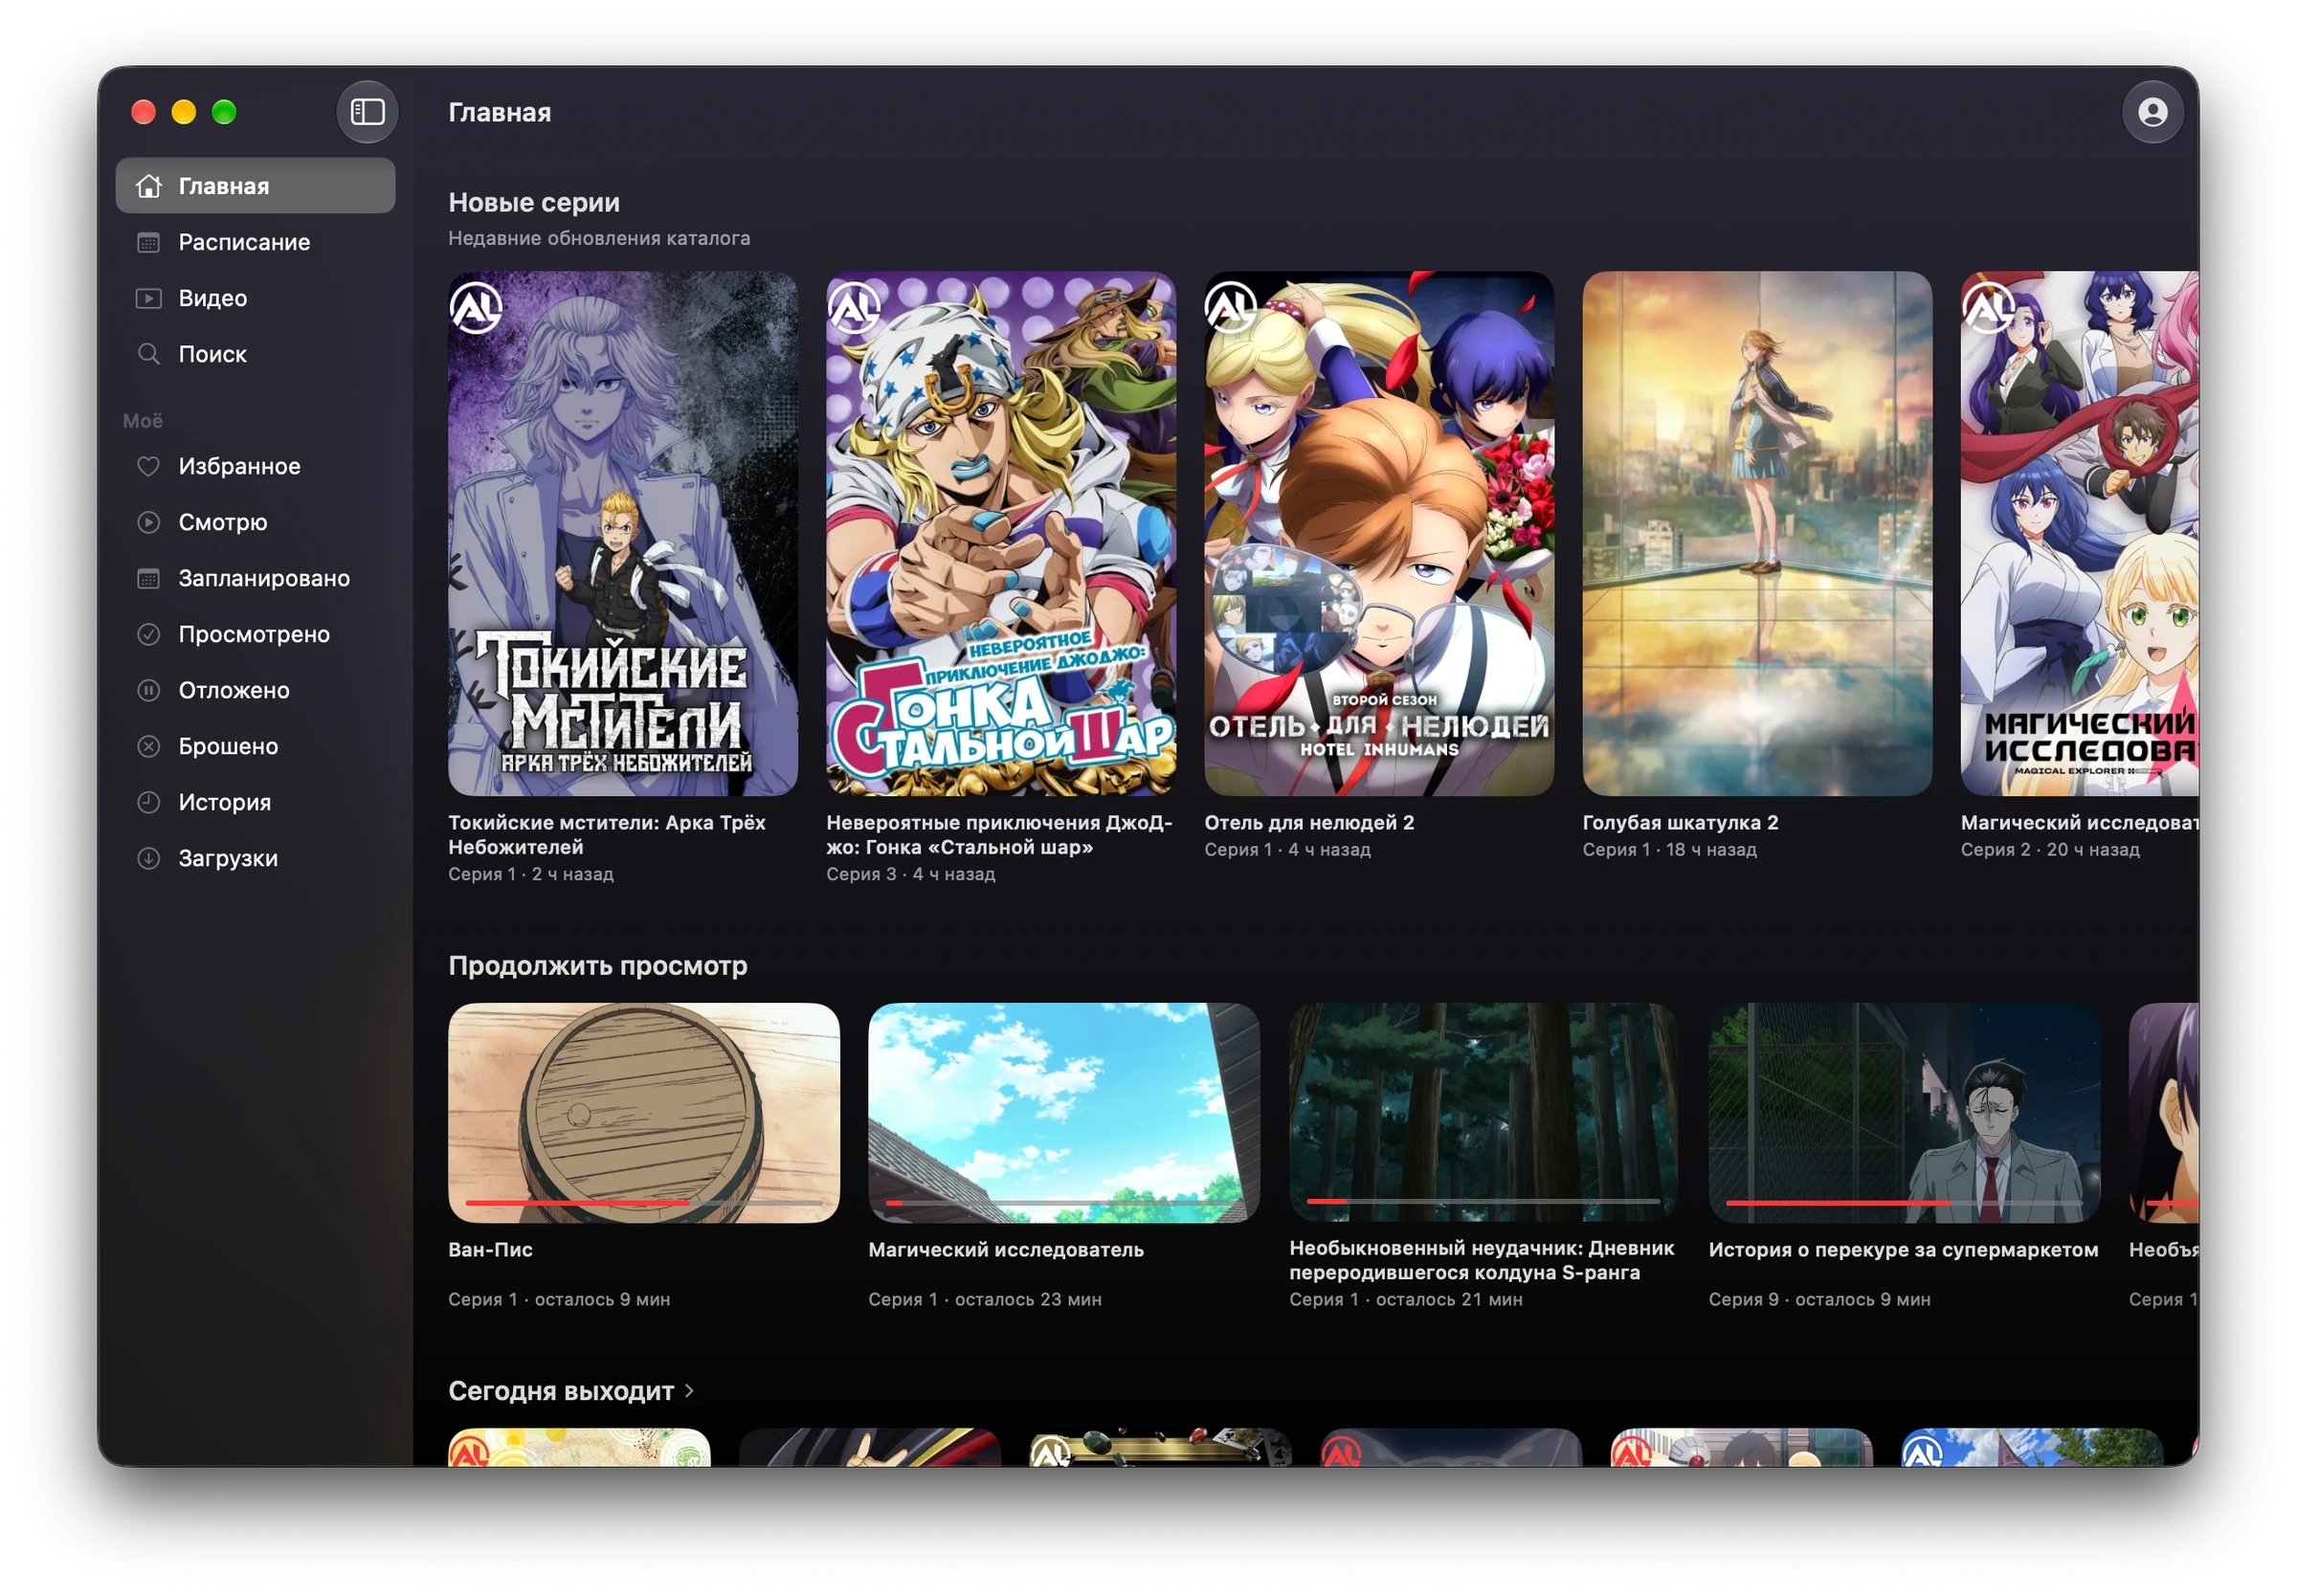Click the Брошено cross-circle icon
The width and height of the screenshot is (2297, 1596).
(x=148, y=746)
